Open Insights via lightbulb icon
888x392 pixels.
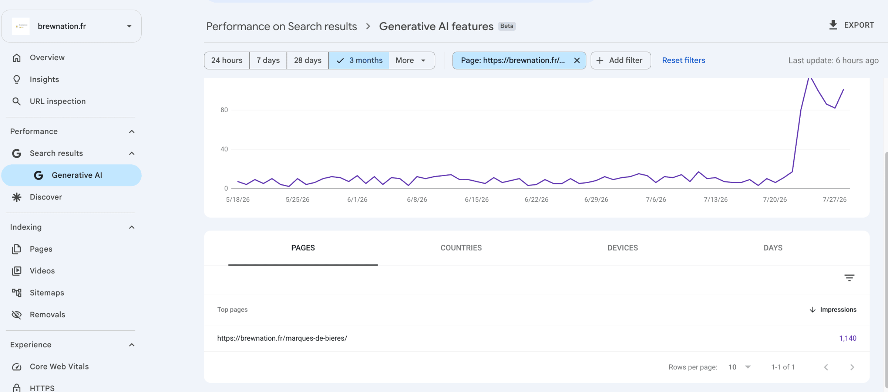tap(17, 79)
